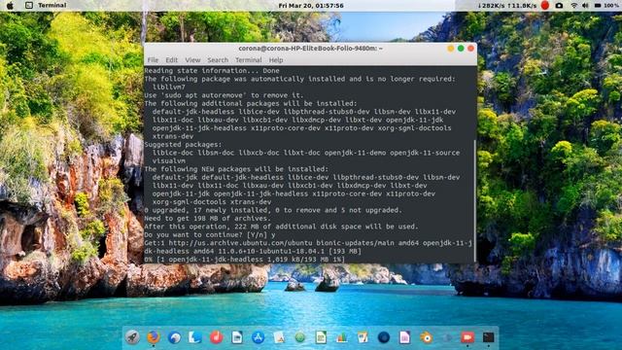Image resolution: width=622 pixels, height=350 pixels.
Task: Open Finder file manager in dock
Action: [x=194, y=337]
